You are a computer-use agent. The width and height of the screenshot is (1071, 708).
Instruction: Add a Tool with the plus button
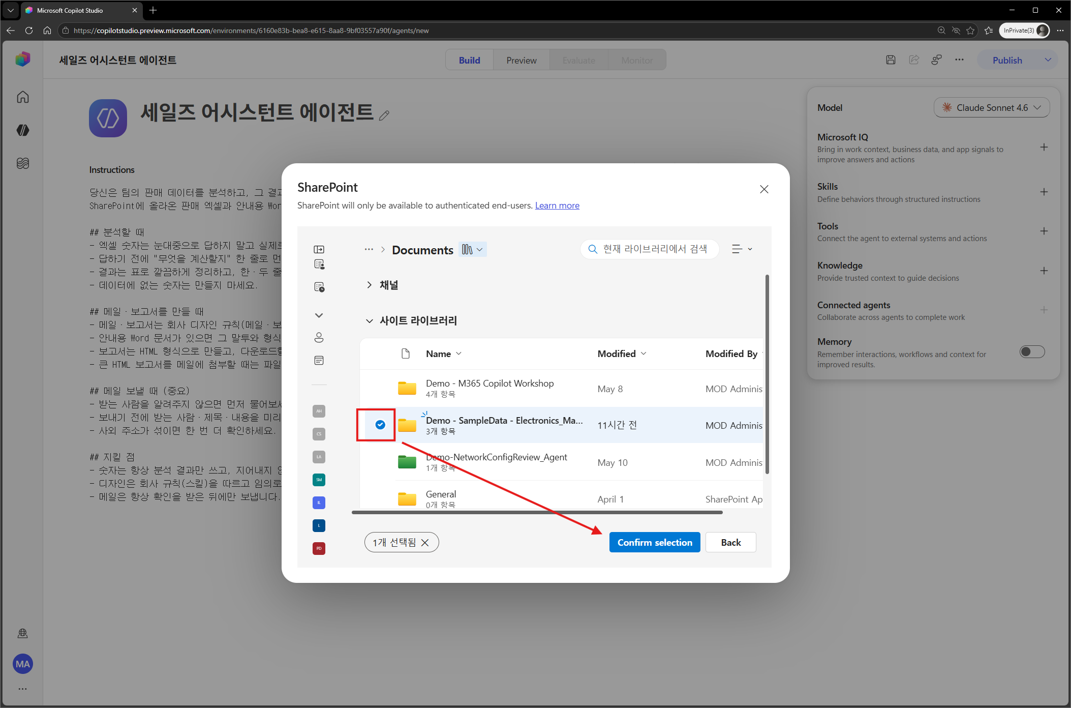[x=1044, y=231]
